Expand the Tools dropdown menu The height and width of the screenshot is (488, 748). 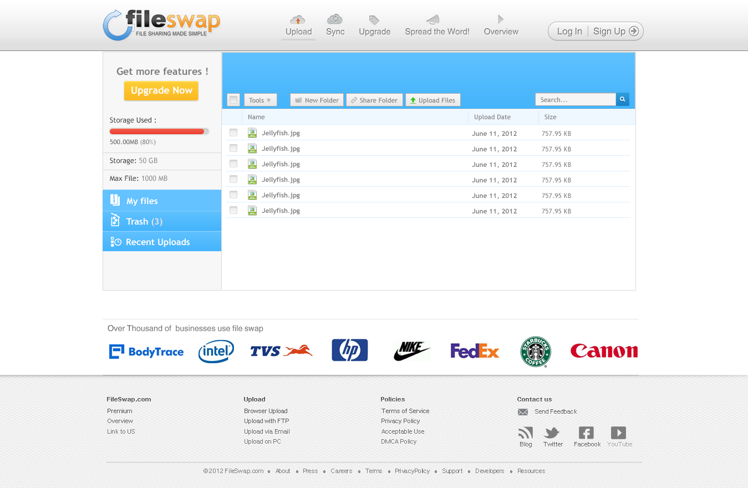point(260,100)
